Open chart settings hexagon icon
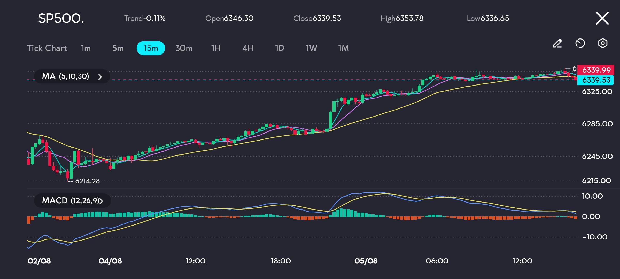Viewport: 620px width, 279px height. [x=602, y=43]
